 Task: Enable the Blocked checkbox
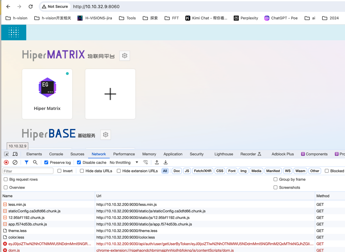(327, 171)
